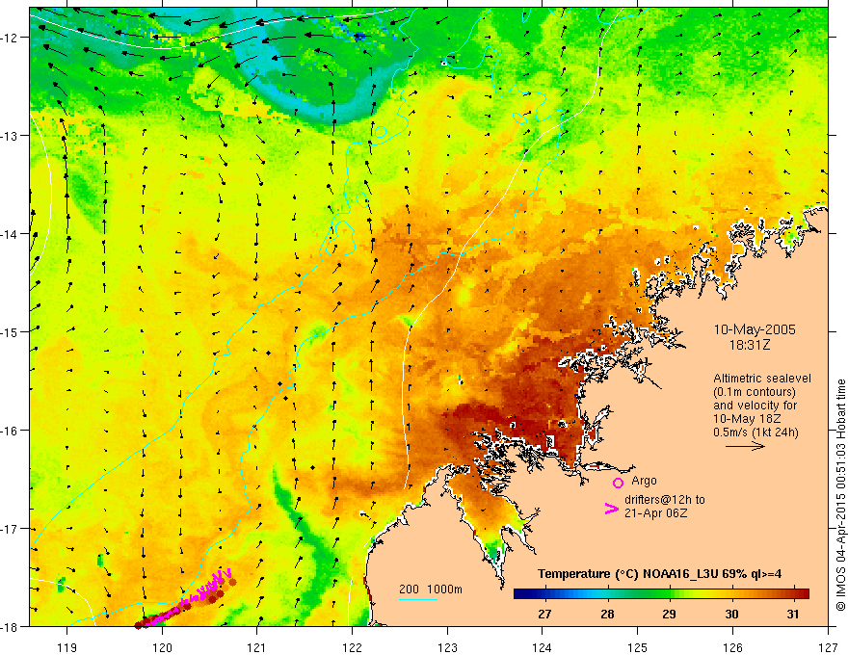Select the temperature color bar
Image resolution: width=848 pixels, height=655 pixels.
click(661, 593)
